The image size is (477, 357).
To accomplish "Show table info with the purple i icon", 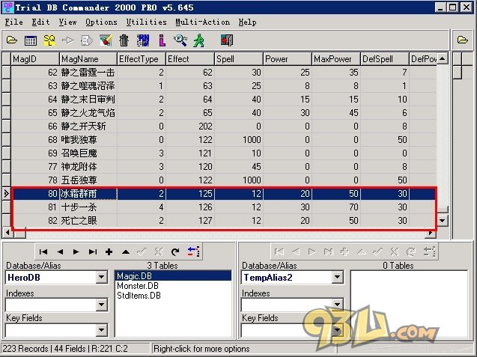I will (x=162, y=40).
